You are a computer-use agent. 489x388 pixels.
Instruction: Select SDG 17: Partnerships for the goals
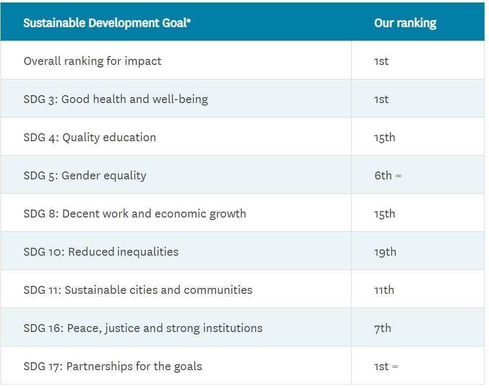[x=112, y=367]
